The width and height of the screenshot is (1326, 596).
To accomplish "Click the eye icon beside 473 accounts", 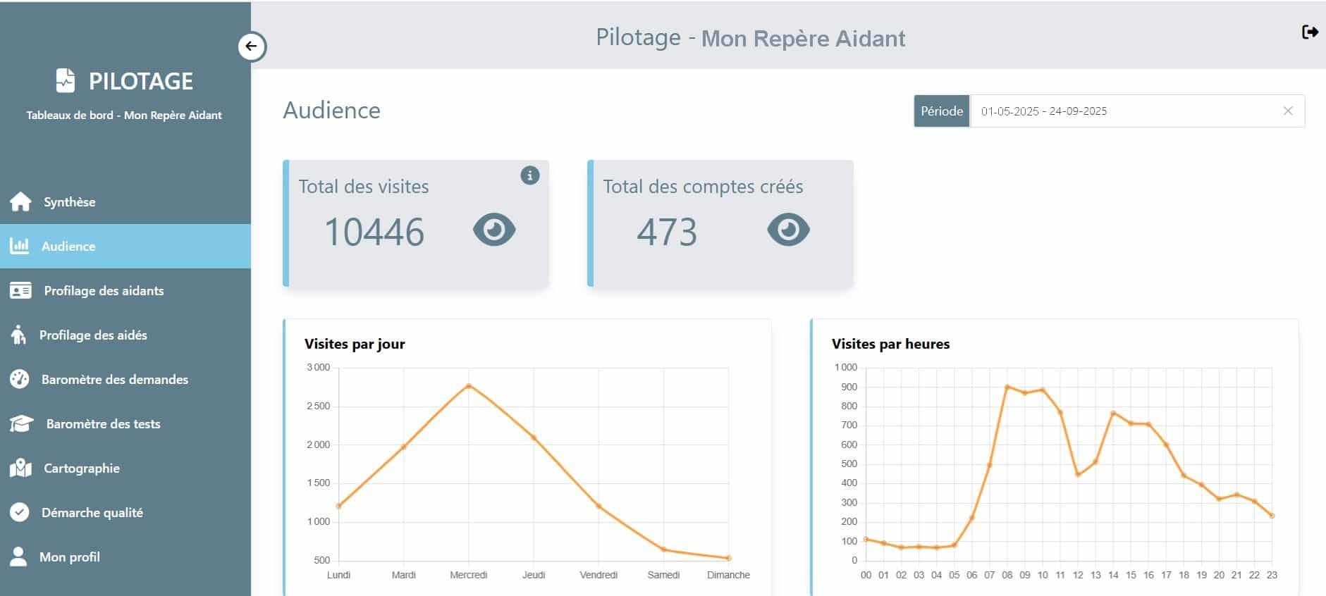I will click(x=787, y=230).
